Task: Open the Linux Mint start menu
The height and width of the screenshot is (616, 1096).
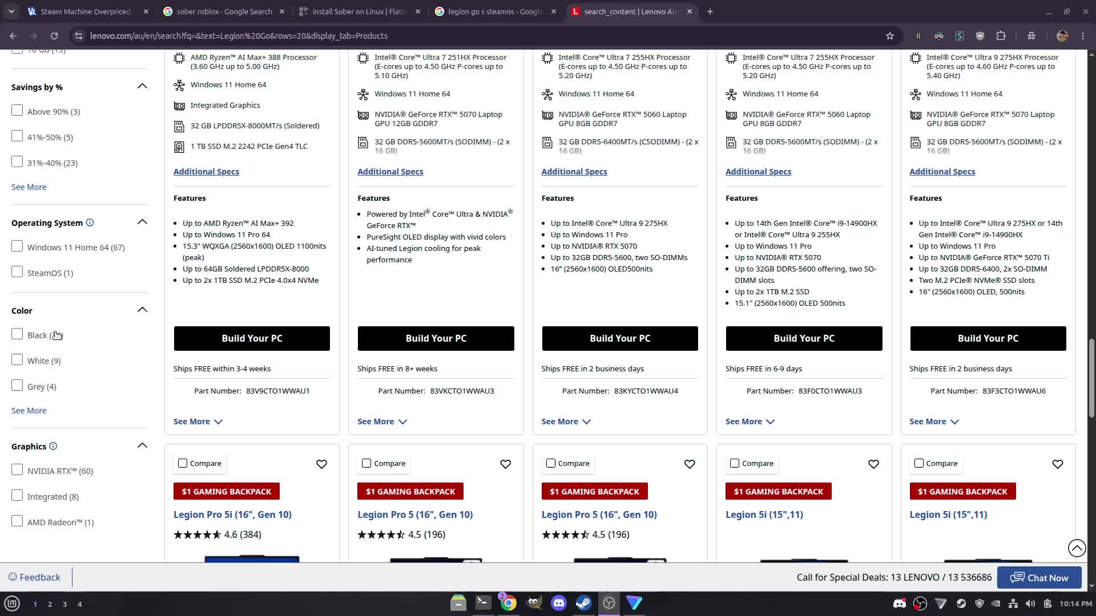Action: coord(12,603)
